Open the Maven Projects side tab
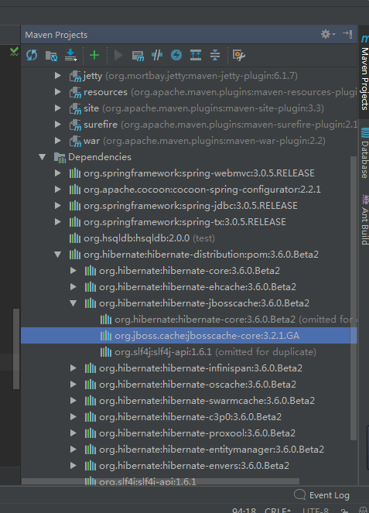369x513 pixels. click(364, 73)
